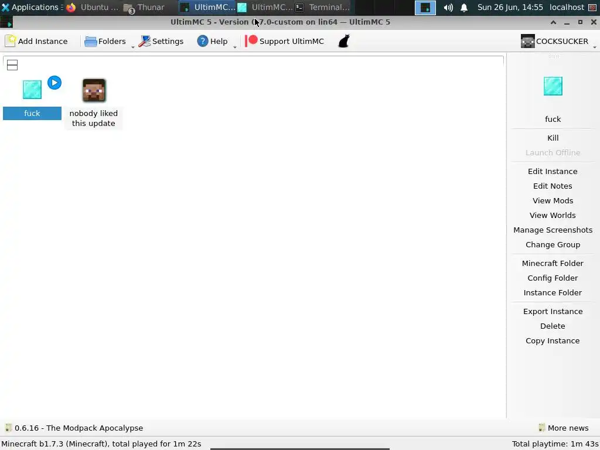Click the Add Instance toolbar button

[37, 41]
